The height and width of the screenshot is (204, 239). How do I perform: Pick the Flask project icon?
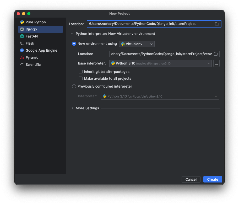[x=22, y=44]
